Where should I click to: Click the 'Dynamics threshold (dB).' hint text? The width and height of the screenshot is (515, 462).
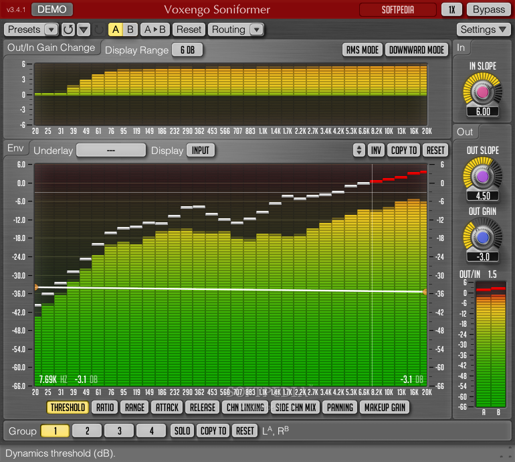click(x=60, y=453)
